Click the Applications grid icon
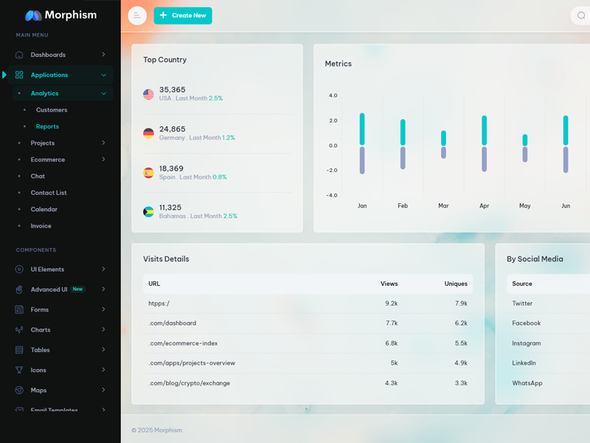 click(x=19, y=75)
